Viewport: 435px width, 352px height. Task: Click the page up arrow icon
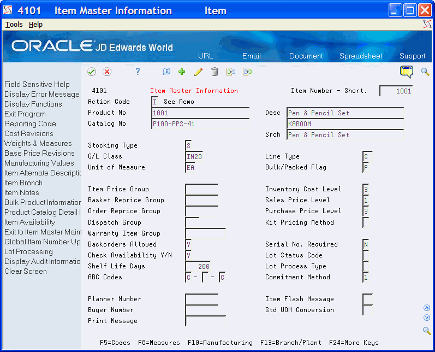coord(427,308)
